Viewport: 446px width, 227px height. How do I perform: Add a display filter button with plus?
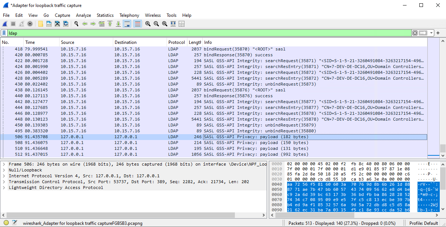point(438,33)
